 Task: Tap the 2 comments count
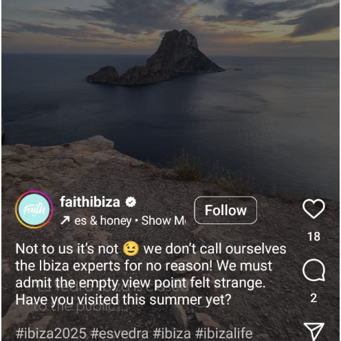click(313, 298)
